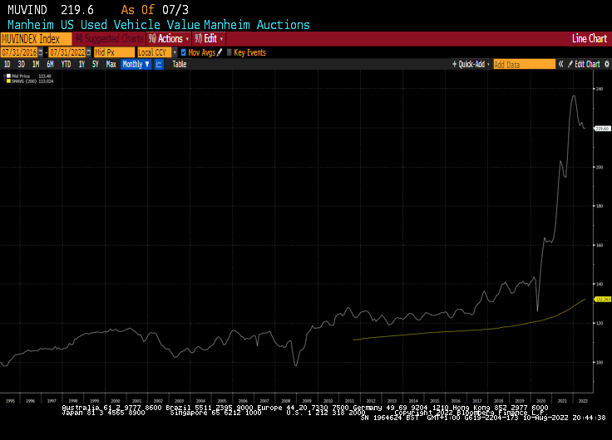Click the Mov Avgs pencil edit icon

point(220,52)
